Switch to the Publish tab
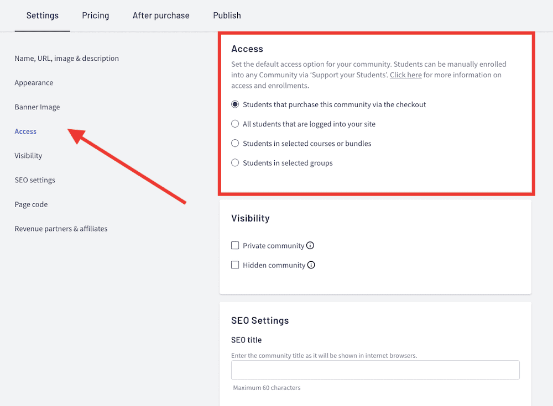The height and width of the screenshot is (406, 553). [x=227, y=15]
